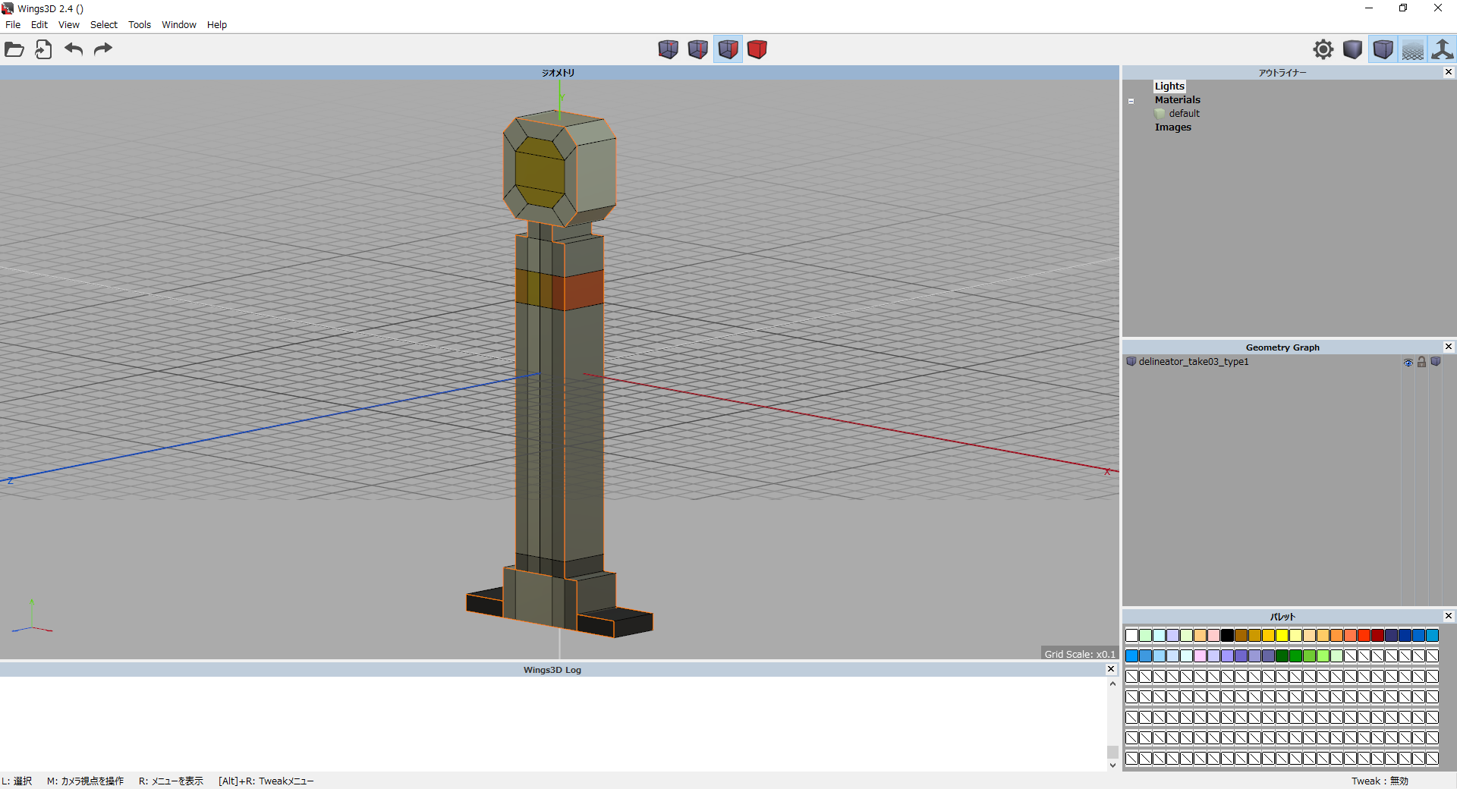Select the default material entry

pos(1184,114)
